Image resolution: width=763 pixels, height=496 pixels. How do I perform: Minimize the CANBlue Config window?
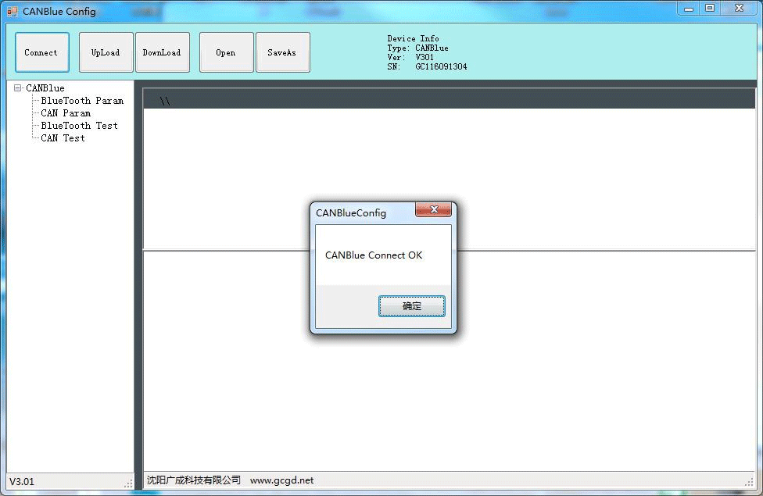pyautogui.click(x=690, y=9)
